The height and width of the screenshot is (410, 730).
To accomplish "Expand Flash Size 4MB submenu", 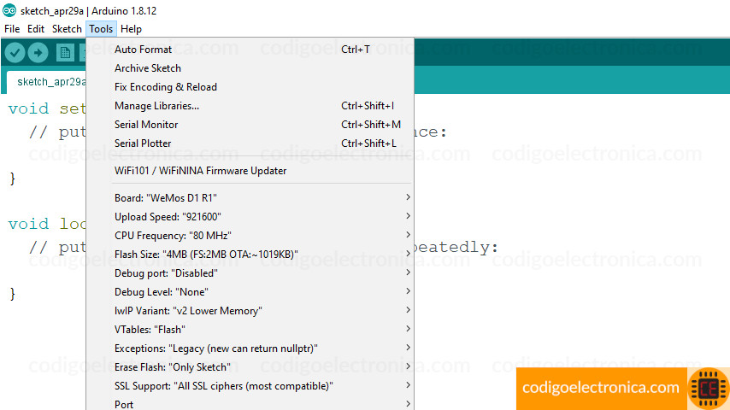I will click(250, 255).
